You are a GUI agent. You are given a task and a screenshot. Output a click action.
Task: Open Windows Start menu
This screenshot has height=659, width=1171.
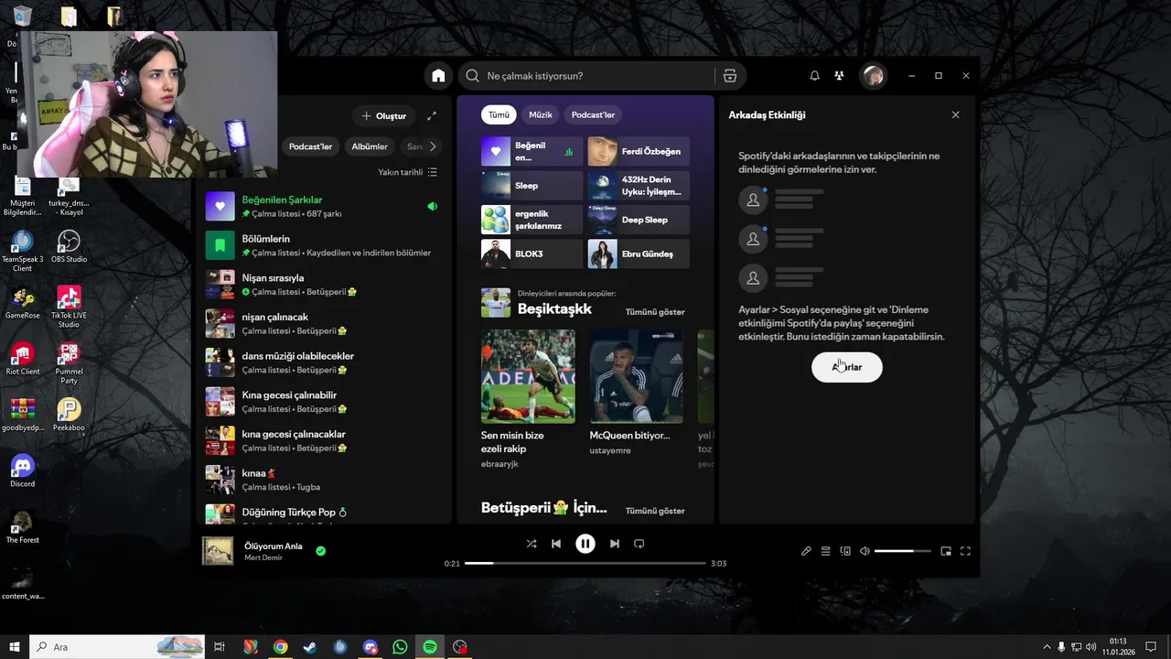15,647
